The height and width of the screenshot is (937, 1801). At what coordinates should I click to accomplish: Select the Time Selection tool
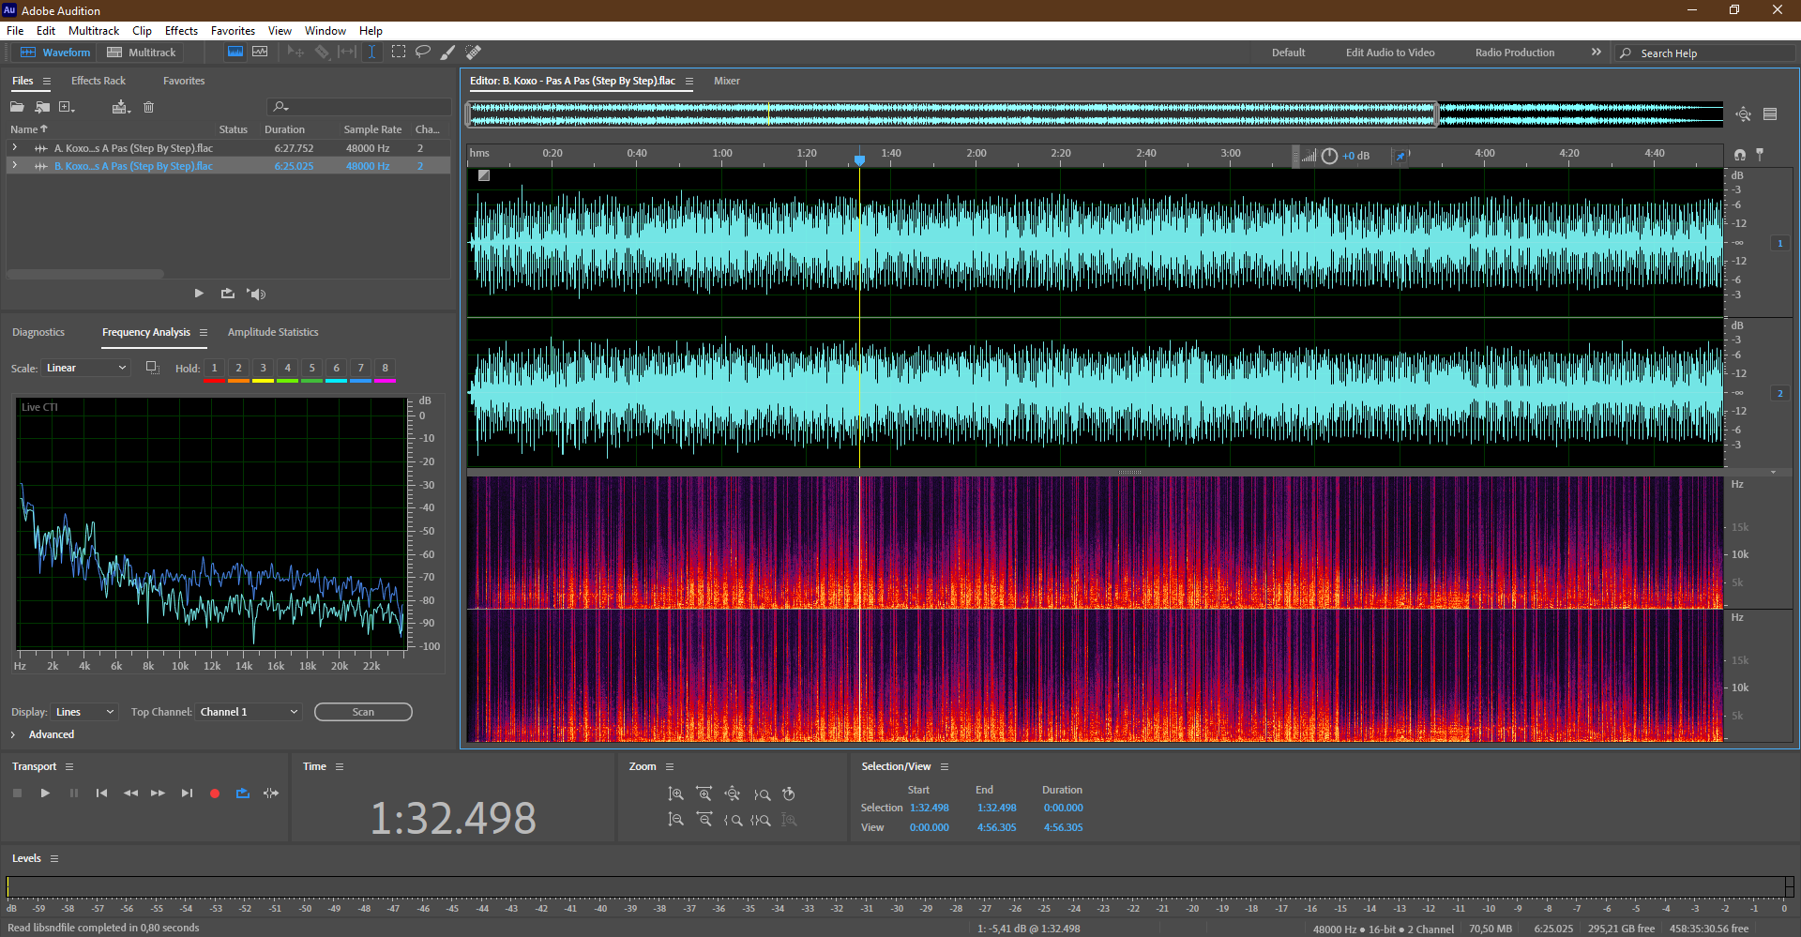(x=371, y=53)
